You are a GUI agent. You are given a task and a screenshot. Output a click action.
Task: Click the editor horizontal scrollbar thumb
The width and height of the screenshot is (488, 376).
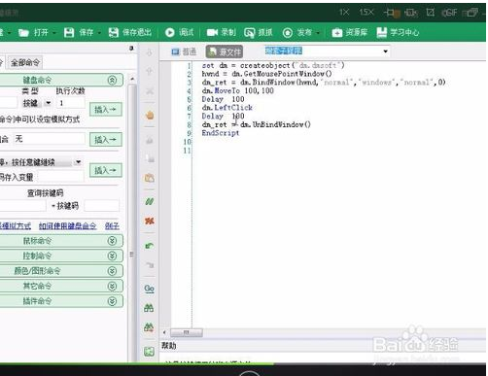pyautogui.click(x=187, y=332)
